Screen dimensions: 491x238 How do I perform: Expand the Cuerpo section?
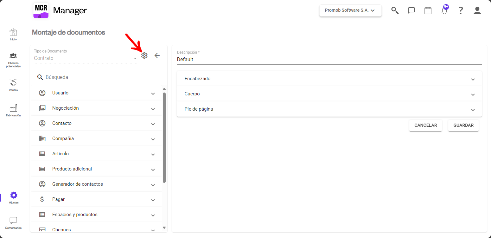click(x=329, y=94)
